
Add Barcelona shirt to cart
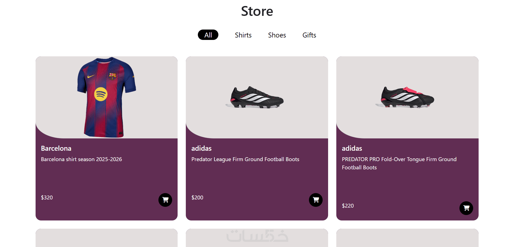(x=165, y=200)
